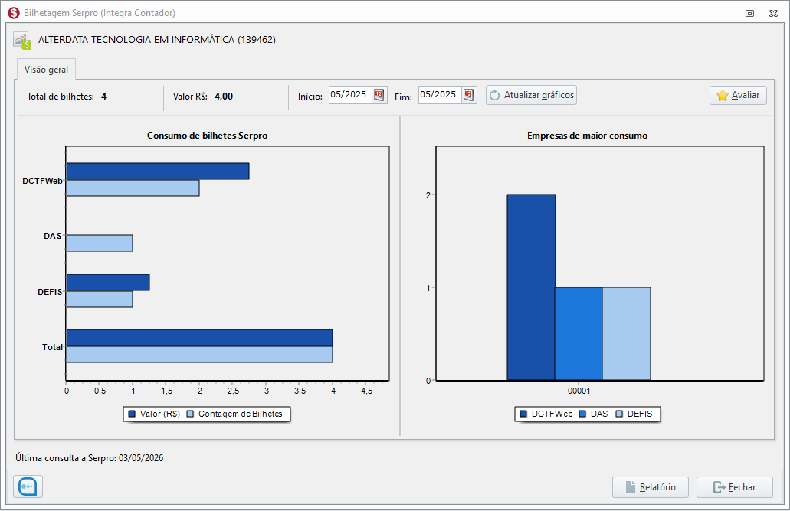The image size is (790, 511).
Task: Click the DAS legend swatch in right chart
Action: pyautogui.click(x=582, y=414)
